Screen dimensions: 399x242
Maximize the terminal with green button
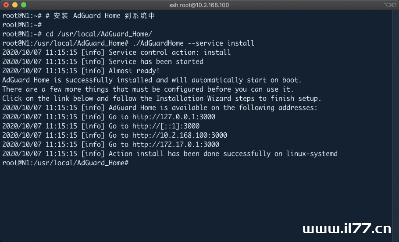(24, 5)
